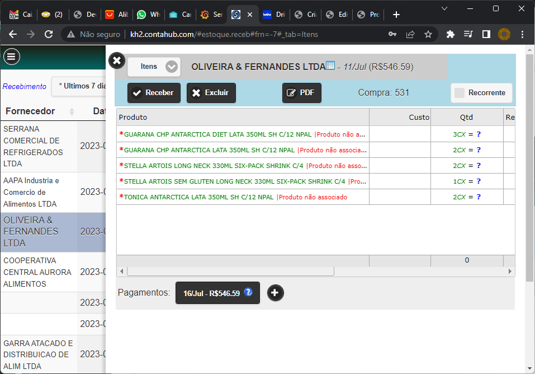
Task: Click the Chrome extensions puzzle icon
Action: coord(451,34)
